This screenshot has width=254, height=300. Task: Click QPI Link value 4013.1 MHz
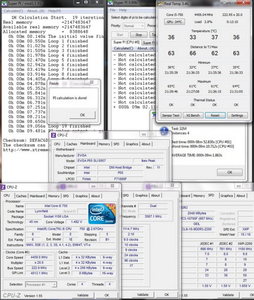(x=39, y=273)
